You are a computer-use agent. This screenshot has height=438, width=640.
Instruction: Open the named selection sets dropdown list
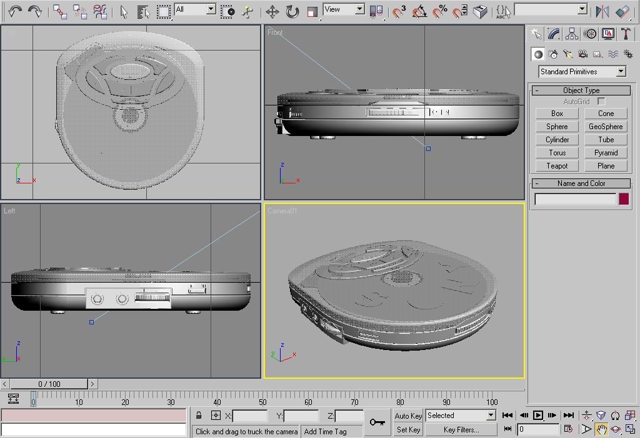(582, 9)
